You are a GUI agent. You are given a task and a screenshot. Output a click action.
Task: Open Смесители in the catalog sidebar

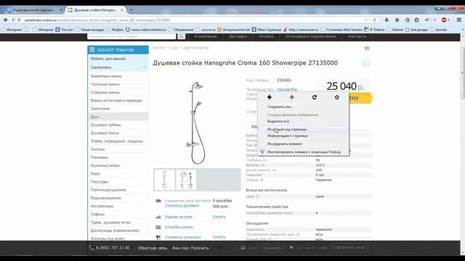[x=100, y=109]
